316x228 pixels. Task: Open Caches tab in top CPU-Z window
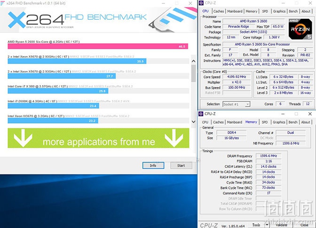219,11
